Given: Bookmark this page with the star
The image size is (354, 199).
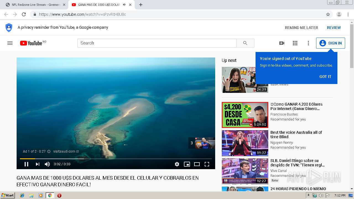Looking at the screenshot, I should tap(328, 14).
